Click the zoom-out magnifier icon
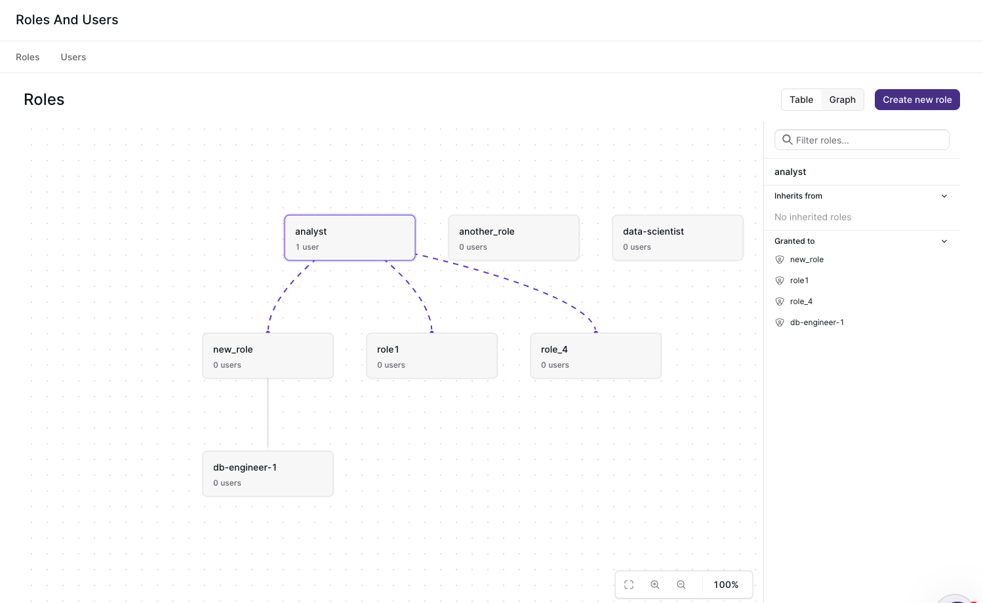This screenshot has height=603, width=983. tap(681, 584)
